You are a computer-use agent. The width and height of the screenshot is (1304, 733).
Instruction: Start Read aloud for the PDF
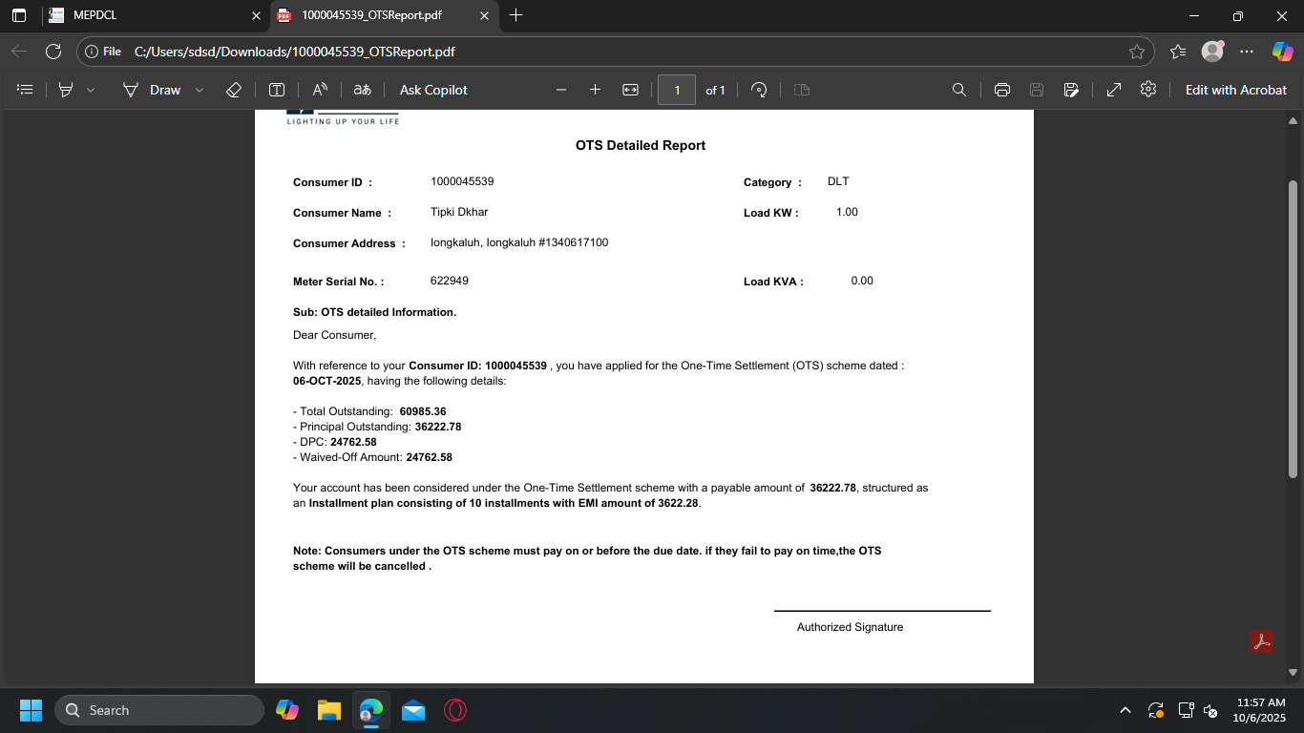click(x=321, y=90)
